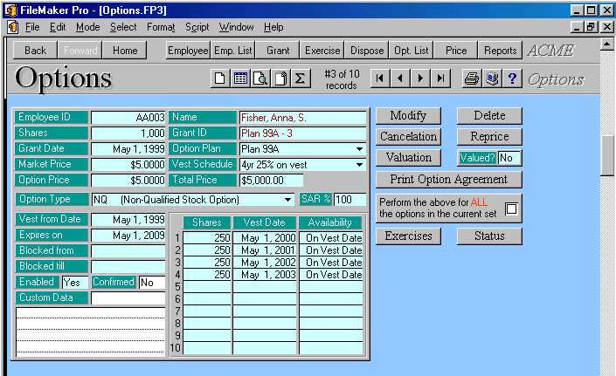Viewport: 616px width, 376px height.
Task: Tick the perform for ALL options checkbox
Action: point(511,209)
